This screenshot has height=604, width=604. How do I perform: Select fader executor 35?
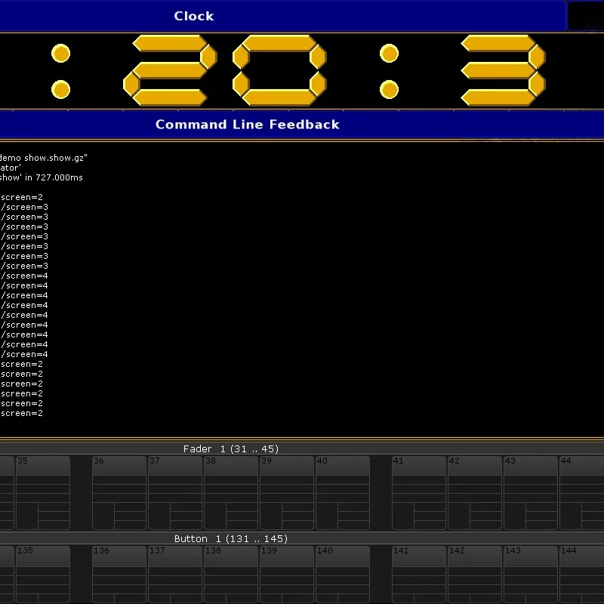(43, 493)
